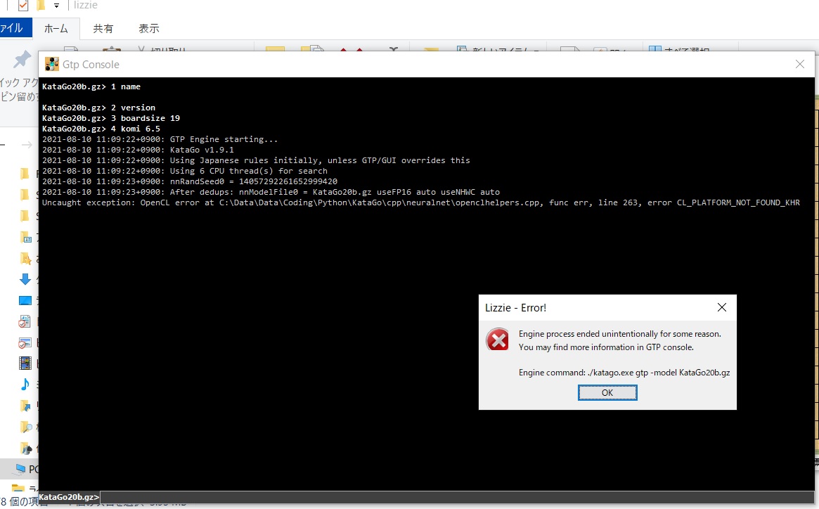Open the Favorites star folder in sidebar
The image size is (819, 509).
pos(25,258)
